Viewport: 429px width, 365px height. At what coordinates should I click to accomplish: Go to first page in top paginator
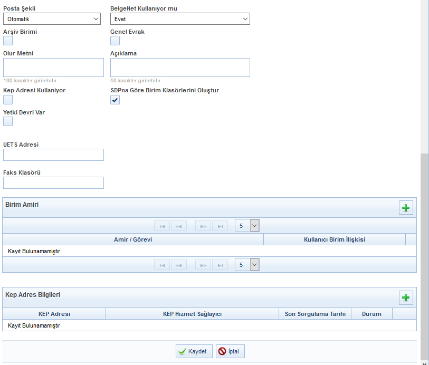tap(162, 226)
